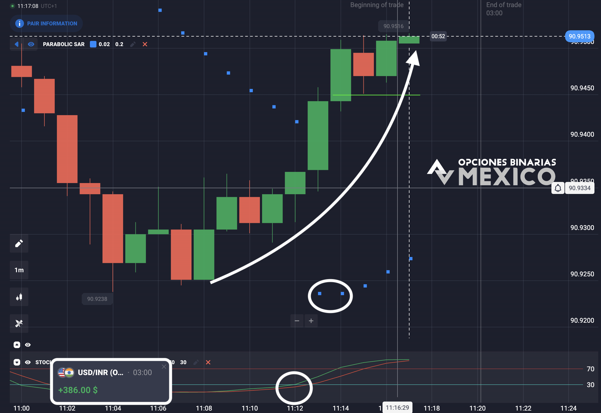Click the price alert bell icon
The width and height of the screenshot is (601, 413).
[558, 188]
